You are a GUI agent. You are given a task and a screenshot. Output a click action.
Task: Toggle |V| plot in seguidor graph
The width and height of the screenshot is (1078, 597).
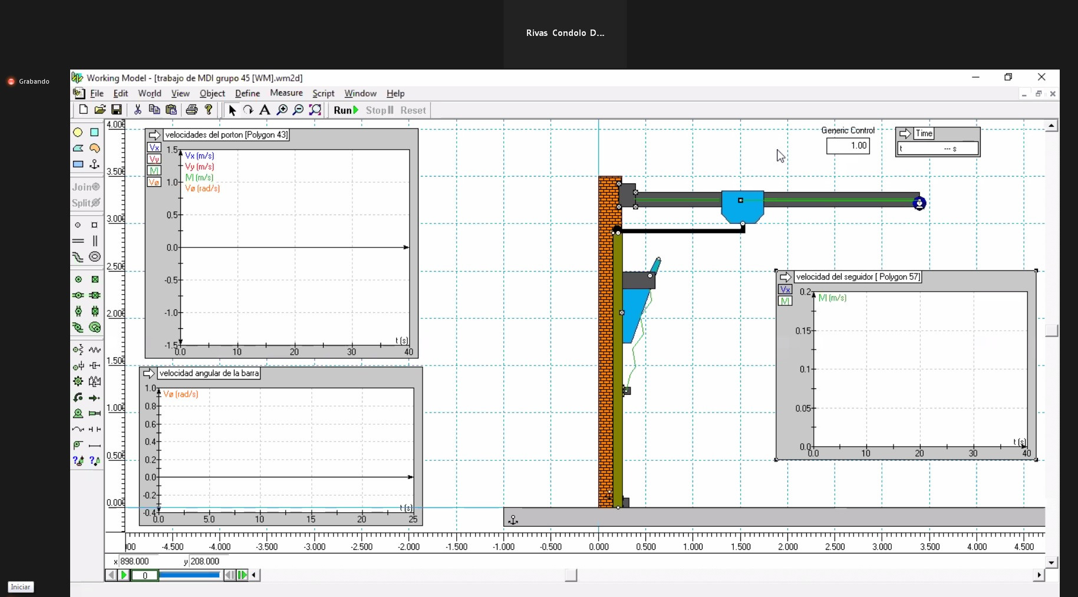coord(785,301)
